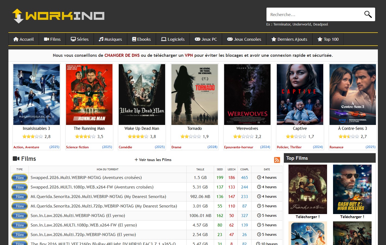Show the Top 100 page

(328, 39)
